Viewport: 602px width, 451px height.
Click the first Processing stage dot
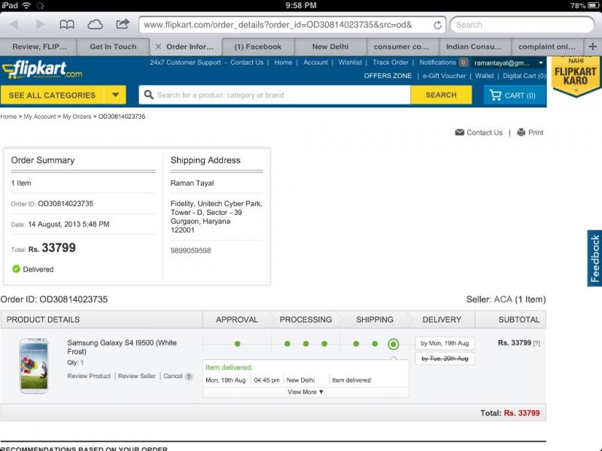287,344
